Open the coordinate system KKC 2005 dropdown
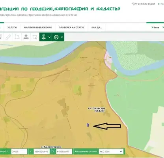164x158 pixels. pyautogui.click(x=111, y=151)
